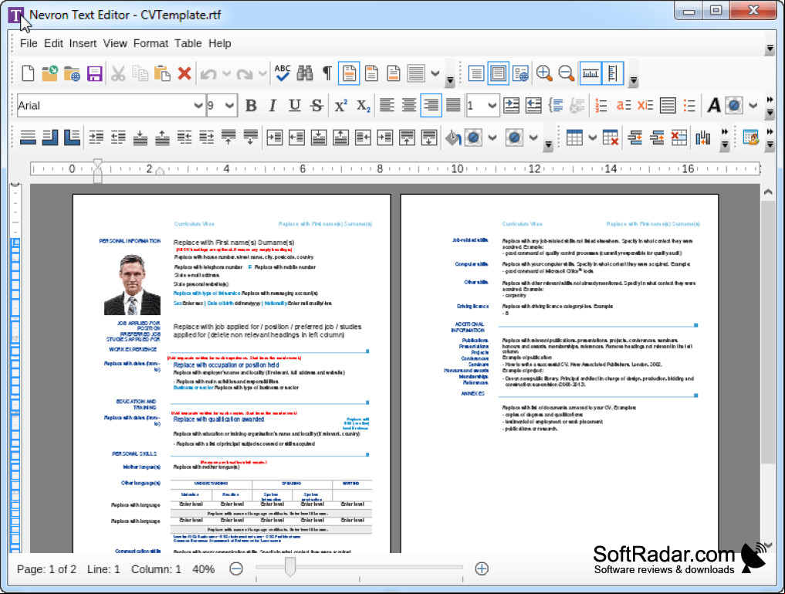Click the 40% zoom level
This screenshot has height=594, width=785.
click(x=203, y=569)
